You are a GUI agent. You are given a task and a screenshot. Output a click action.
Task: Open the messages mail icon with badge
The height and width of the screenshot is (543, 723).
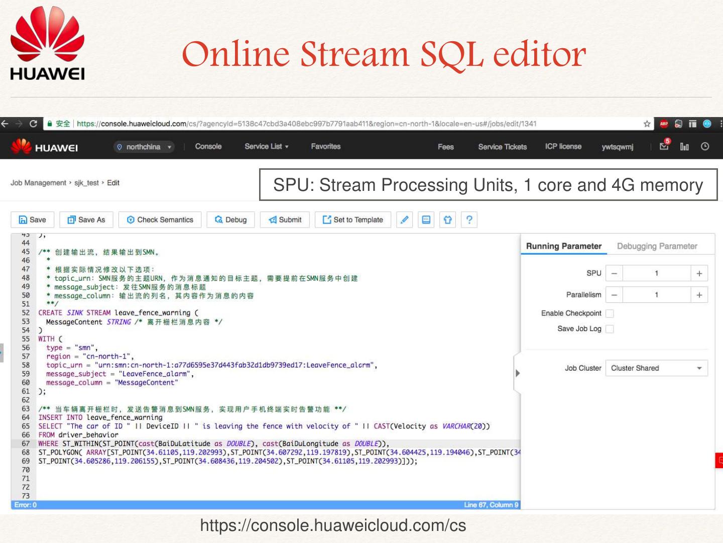pyautogui.click(x=664, y=146)
